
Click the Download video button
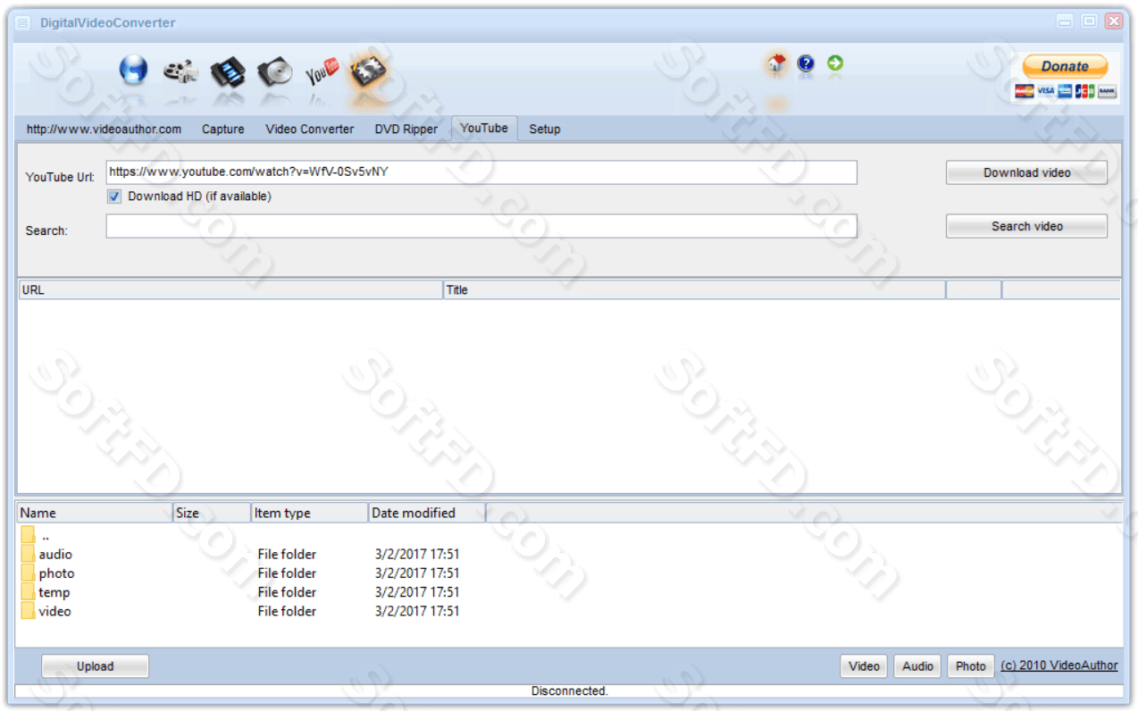coord(1026,172)
